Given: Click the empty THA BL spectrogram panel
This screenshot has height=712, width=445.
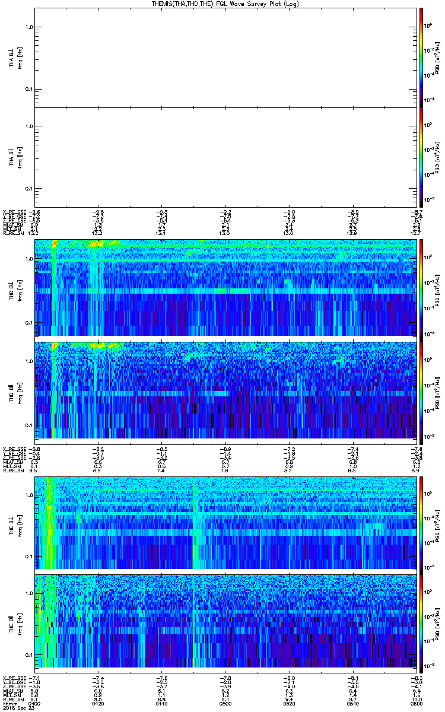Looking at the screenshot, I should point(224,57).
